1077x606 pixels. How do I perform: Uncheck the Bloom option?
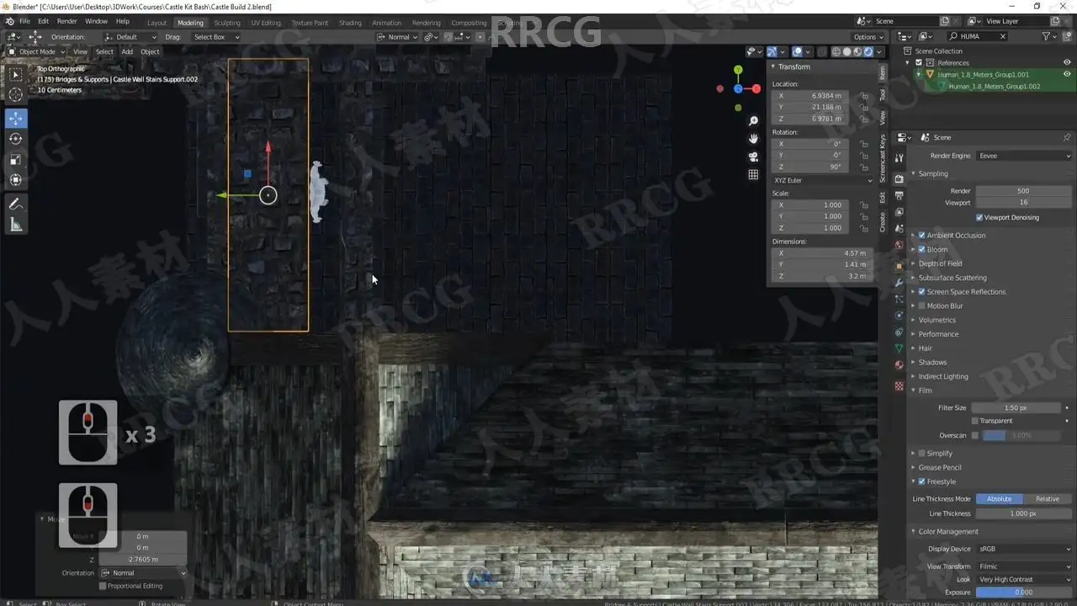click(922, 249)
